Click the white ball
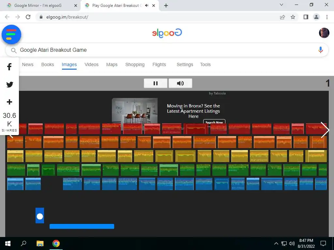 click(40, 216)
